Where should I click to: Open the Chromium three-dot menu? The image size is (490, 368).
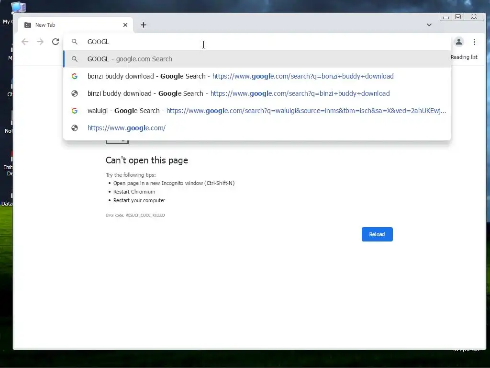pyautogui.click(x=474, y=42)
